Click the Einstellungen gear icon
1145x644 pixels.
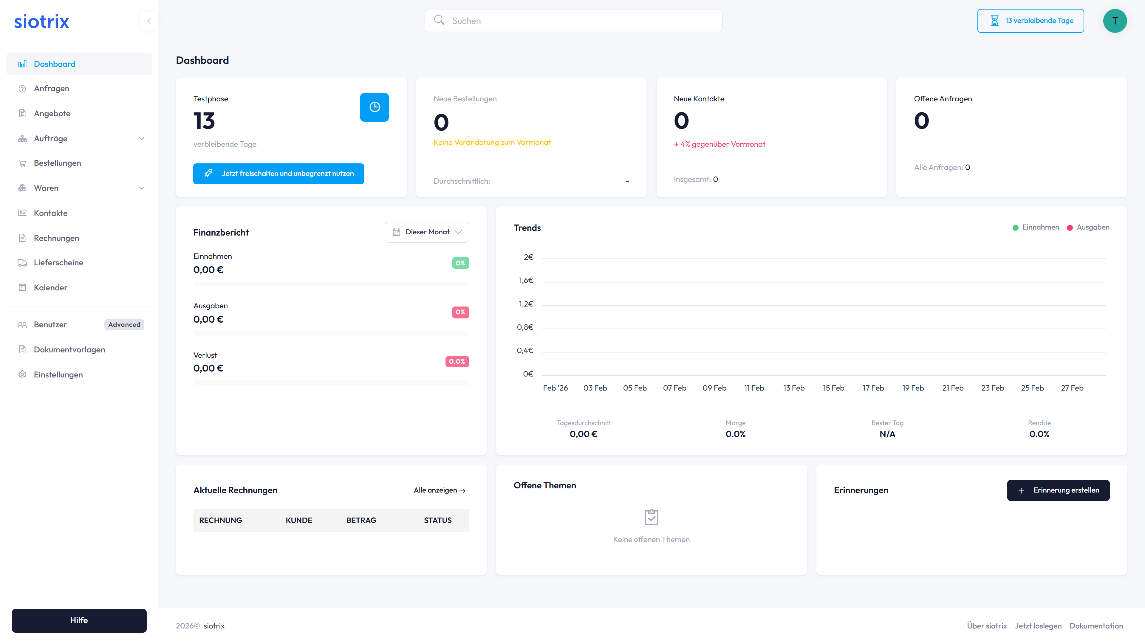coord(22,375)
